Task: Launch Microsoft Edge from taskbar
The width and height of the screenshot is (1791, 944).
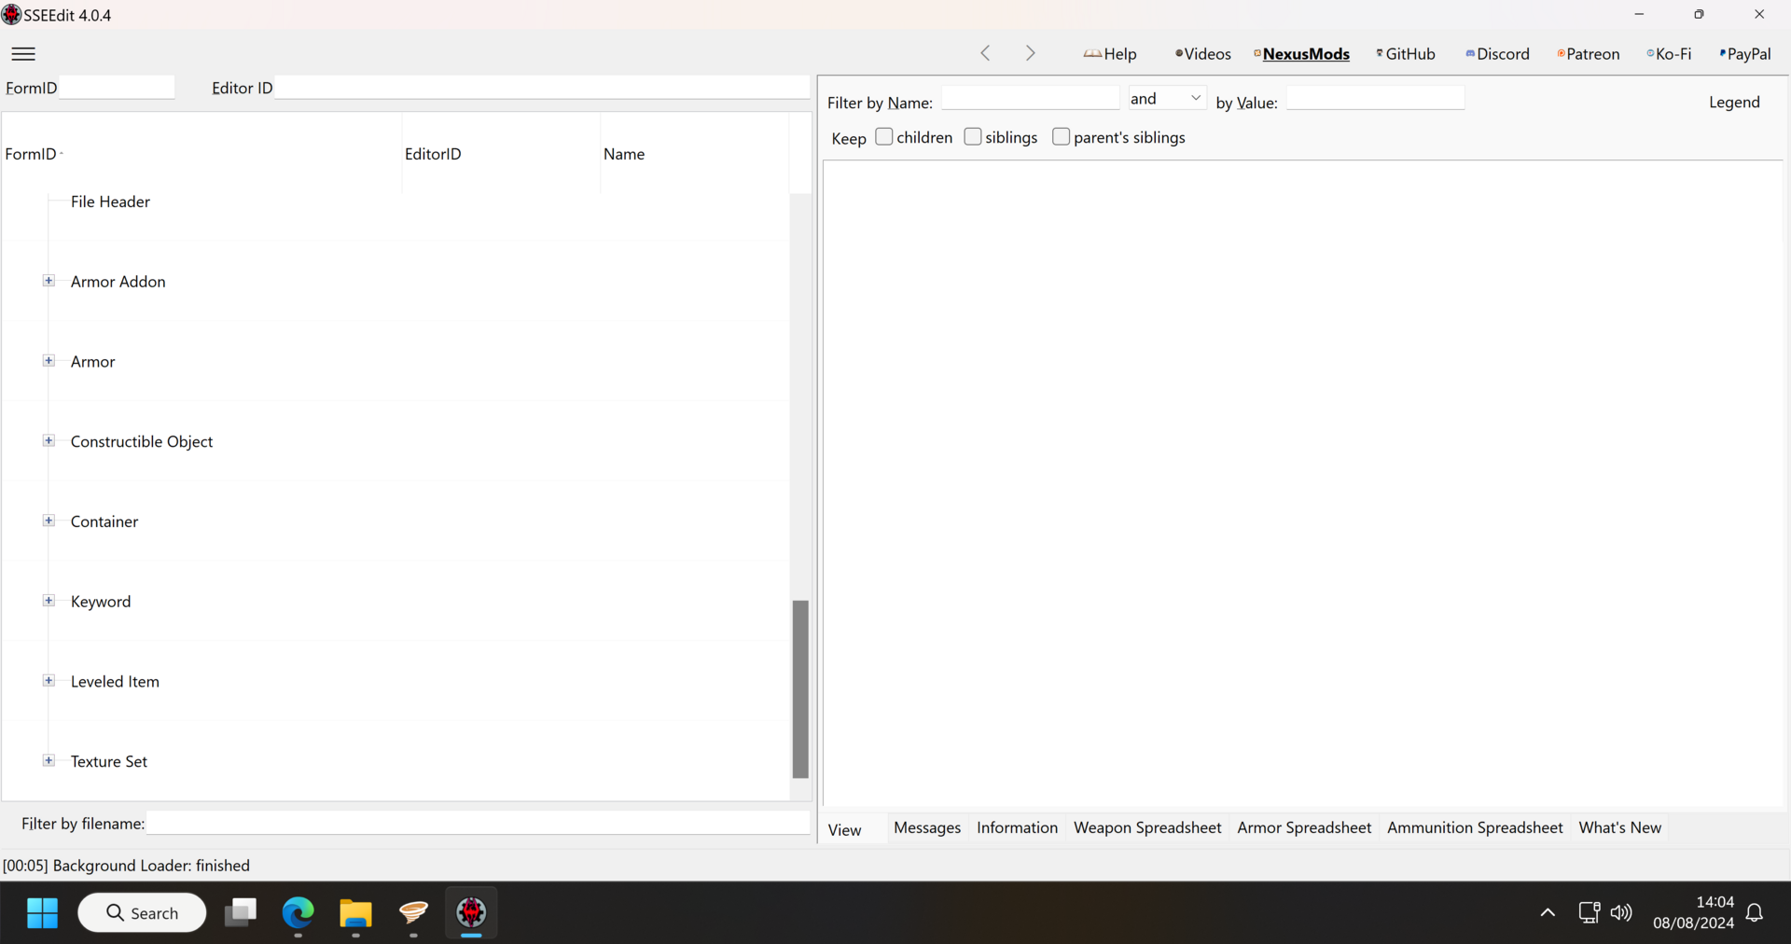Action: click(298, 912)
